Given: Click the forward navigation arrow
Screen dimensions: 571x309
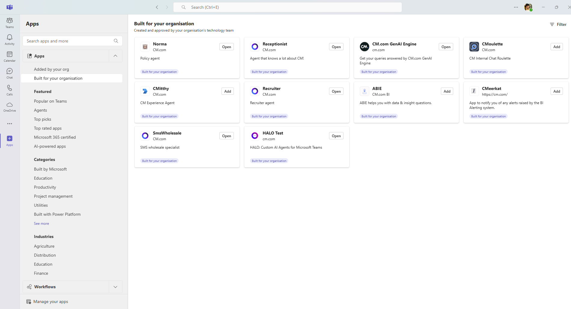Looking at the screenshot, I should pyautogui.click(x=167, y=7).
